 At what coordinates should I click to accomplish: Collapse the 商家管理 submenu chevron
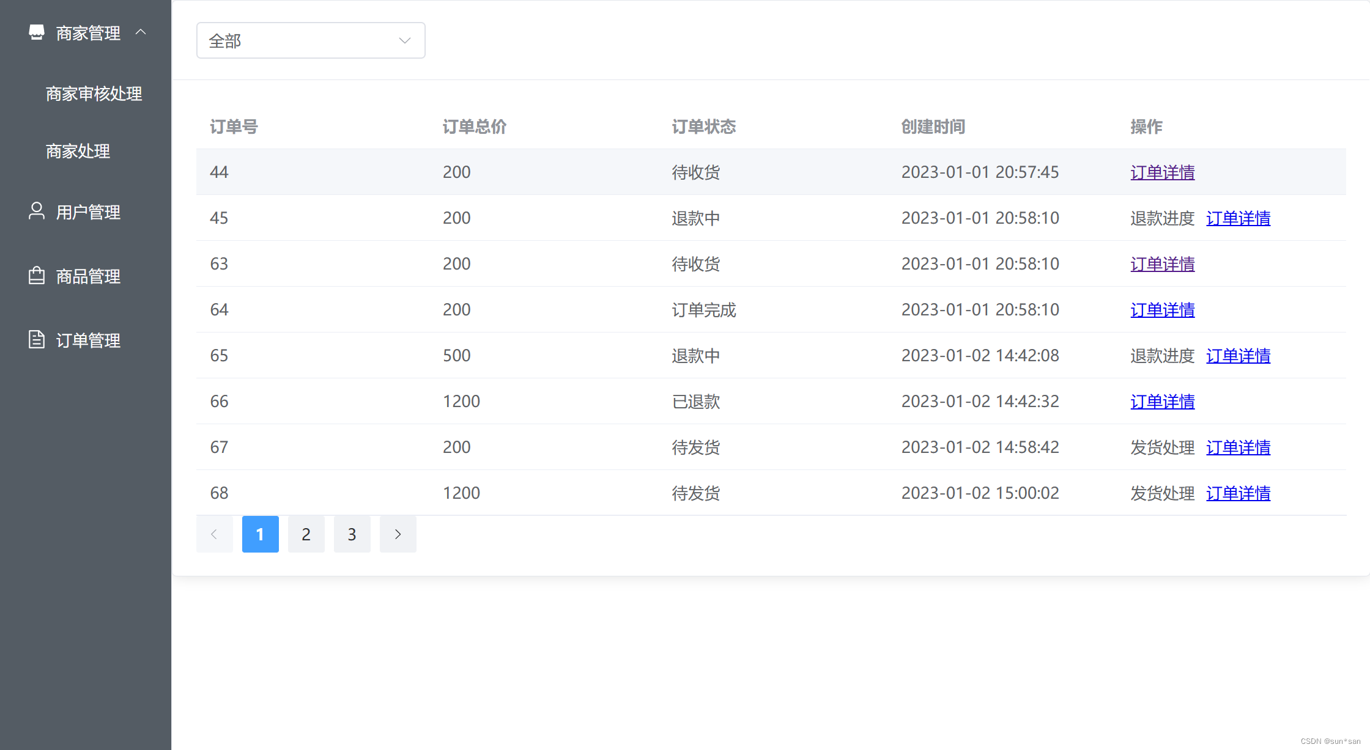coord(141,32)
